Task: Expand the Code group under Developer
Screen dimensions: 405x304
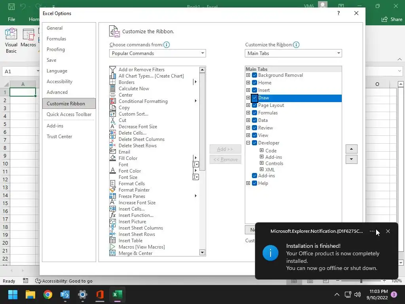Action: [262, 150]
